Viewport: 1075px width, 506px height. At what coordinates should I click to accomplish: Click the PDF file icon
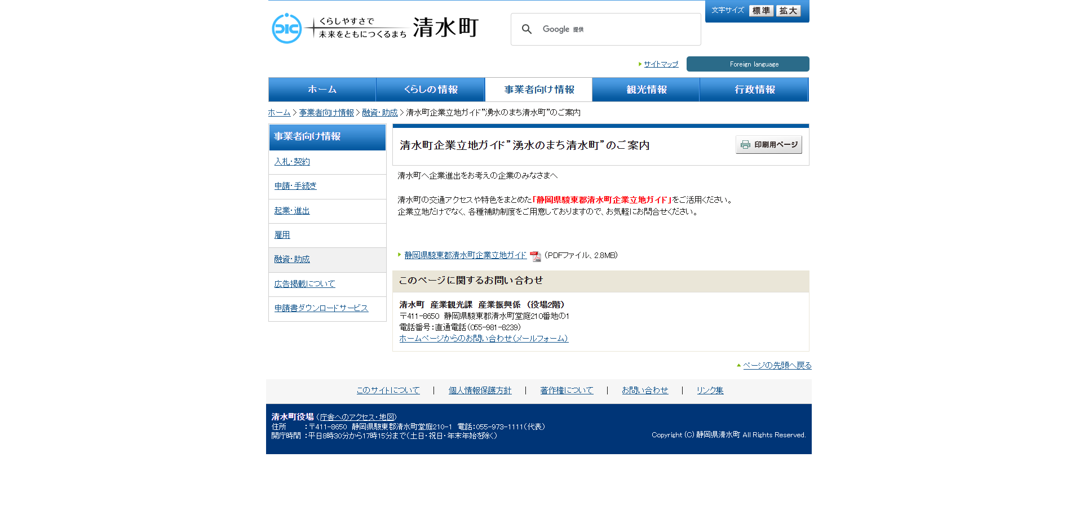[x=536, y=256]
